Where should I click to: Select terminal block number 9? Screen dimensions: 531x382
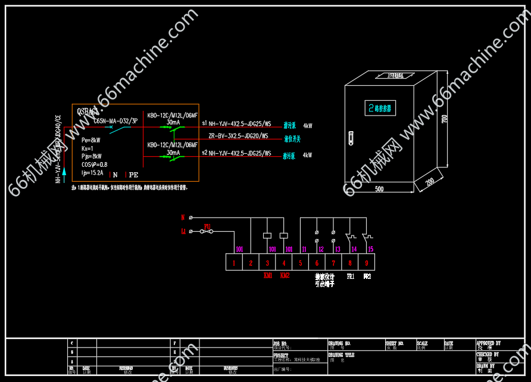[x=367, y=262]
